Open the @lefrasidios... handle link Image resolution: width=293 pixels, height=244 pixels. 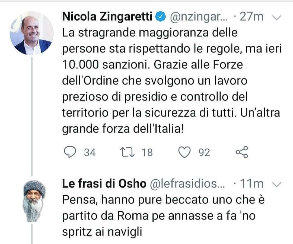tap(187, 184)
